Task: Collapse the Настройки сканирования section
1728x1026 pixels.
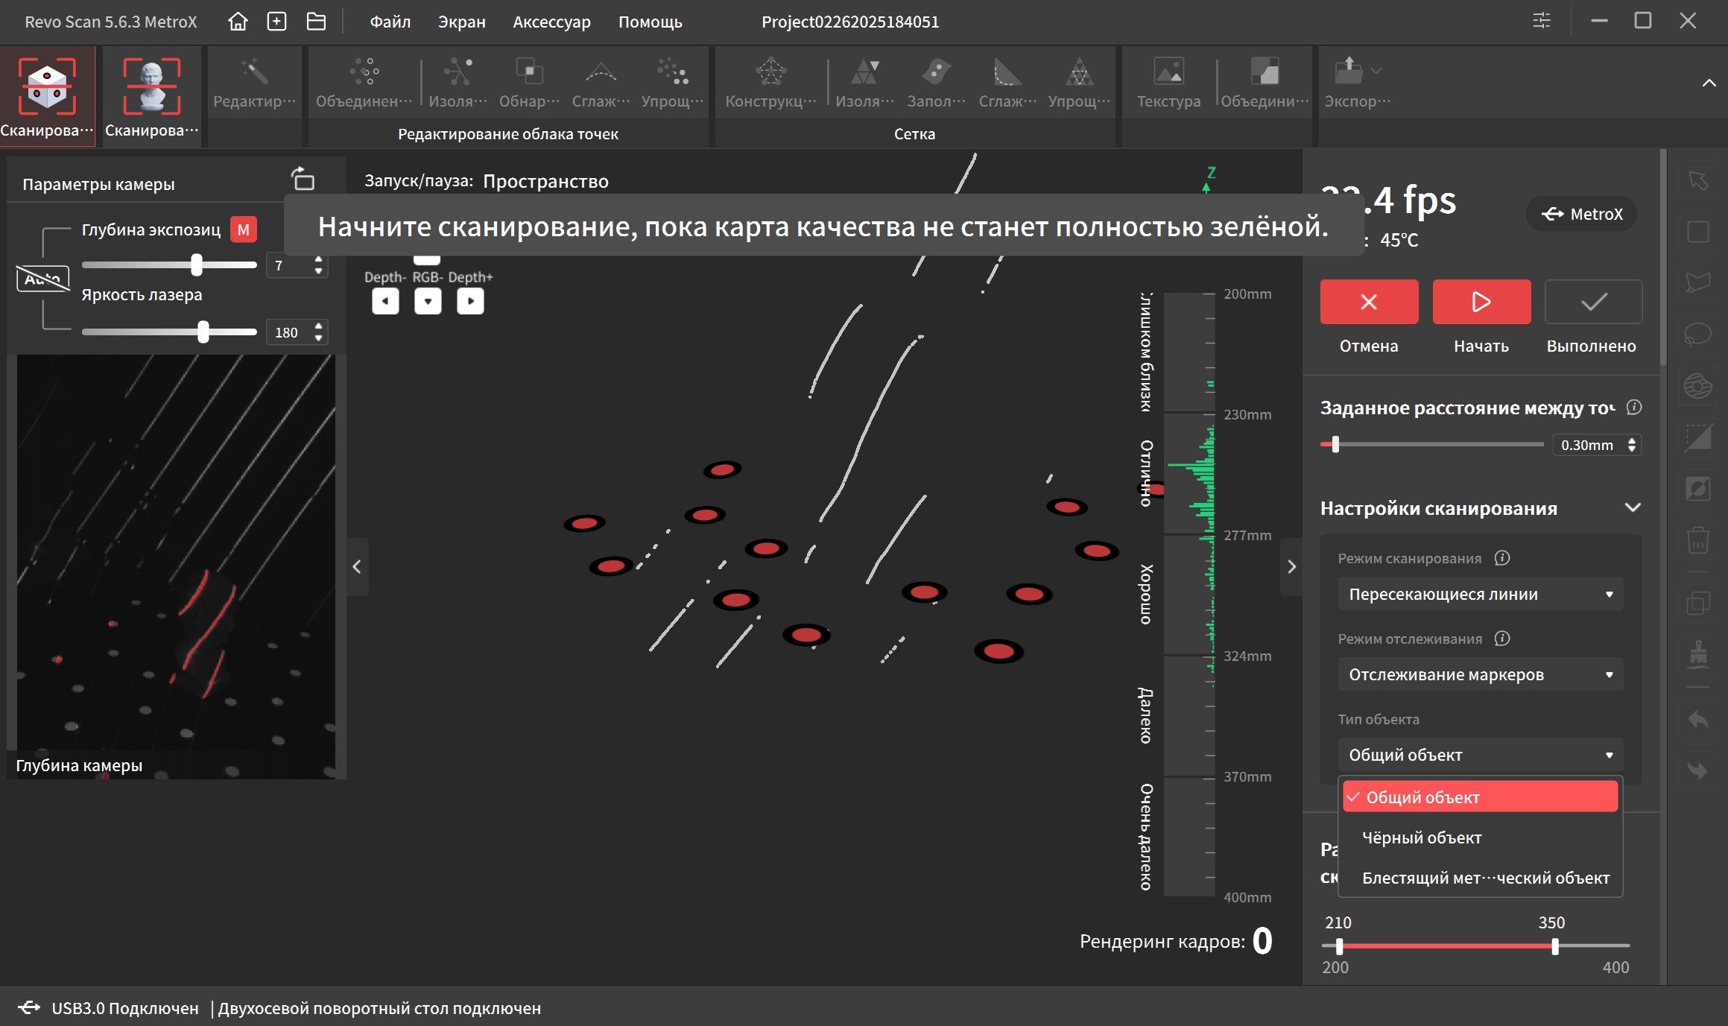Action: click(1633, 508)
